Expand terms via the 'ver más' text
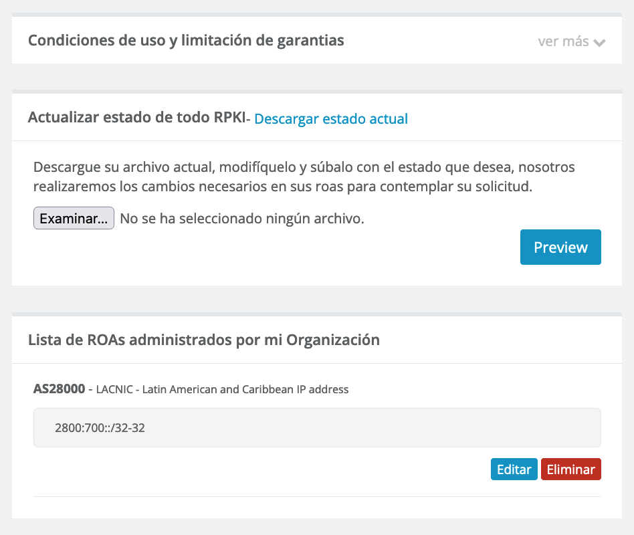Viewport: 634px width, 535px height. tap(563, 41)
